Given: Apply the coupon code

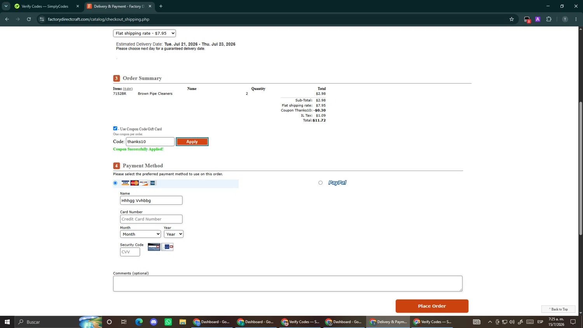Looking at the screenshot, I should coord(192,142).
